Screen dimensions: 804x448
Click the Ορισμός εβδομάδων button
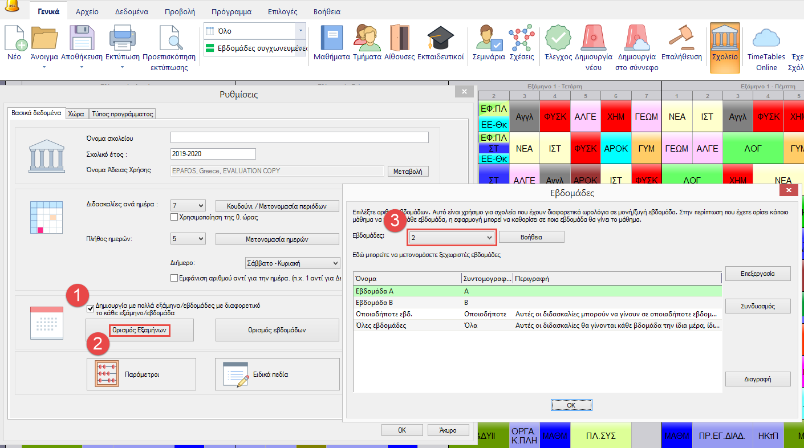coord(277,330)
